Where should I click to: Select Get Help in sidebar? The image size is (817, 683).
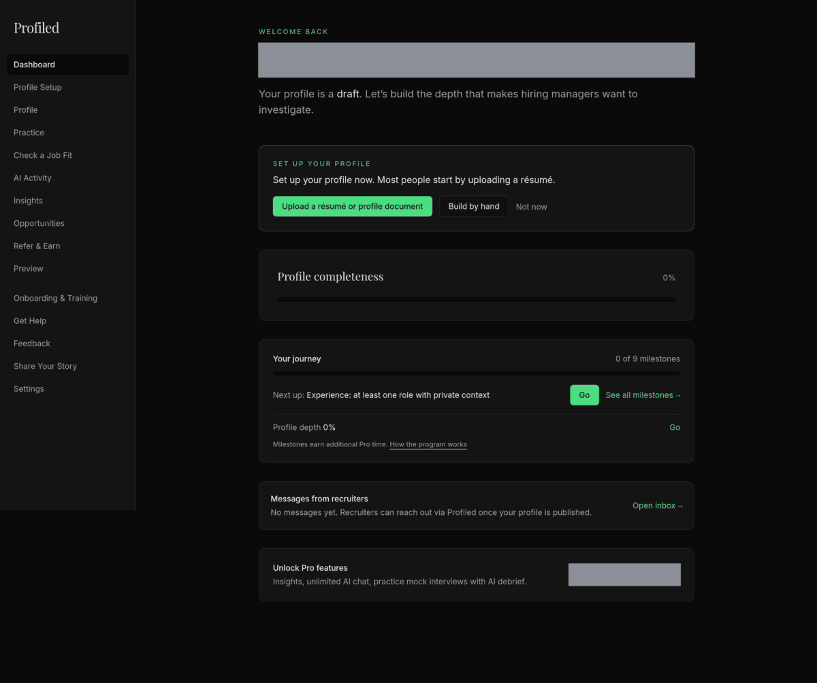(67, 320)
